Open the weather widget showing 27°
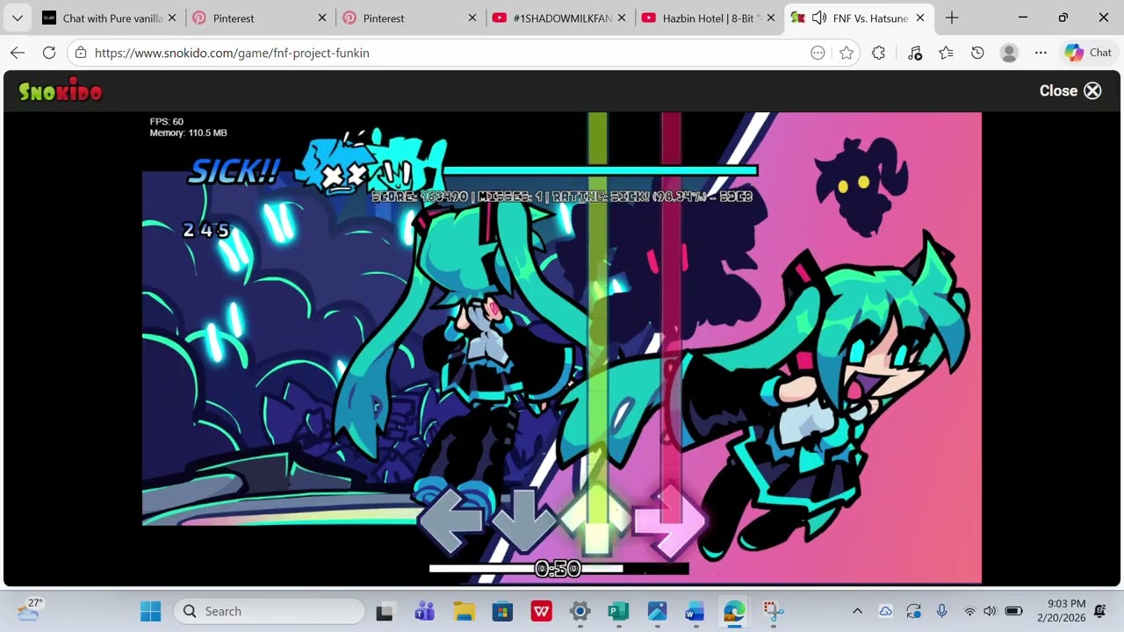Viewport: 1124px width, 632px height. click(30, 611)
